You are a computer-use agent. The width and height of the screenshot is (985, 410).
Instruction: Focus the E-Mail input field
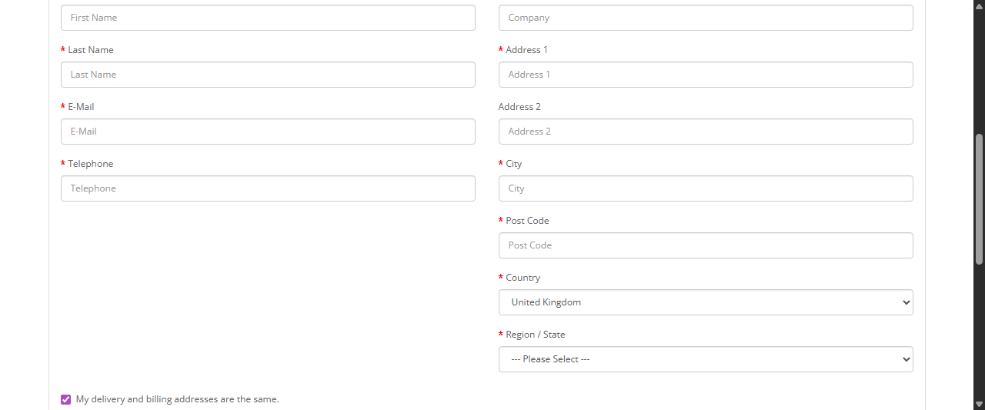point(268,132)
